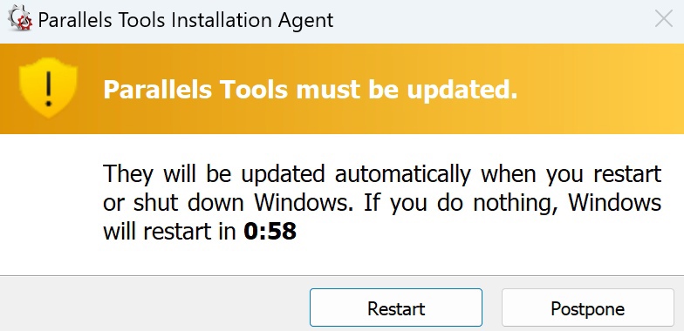Click the Parallels Tools gear icon in title bar
684x331 pixels.
click(21, 19)
